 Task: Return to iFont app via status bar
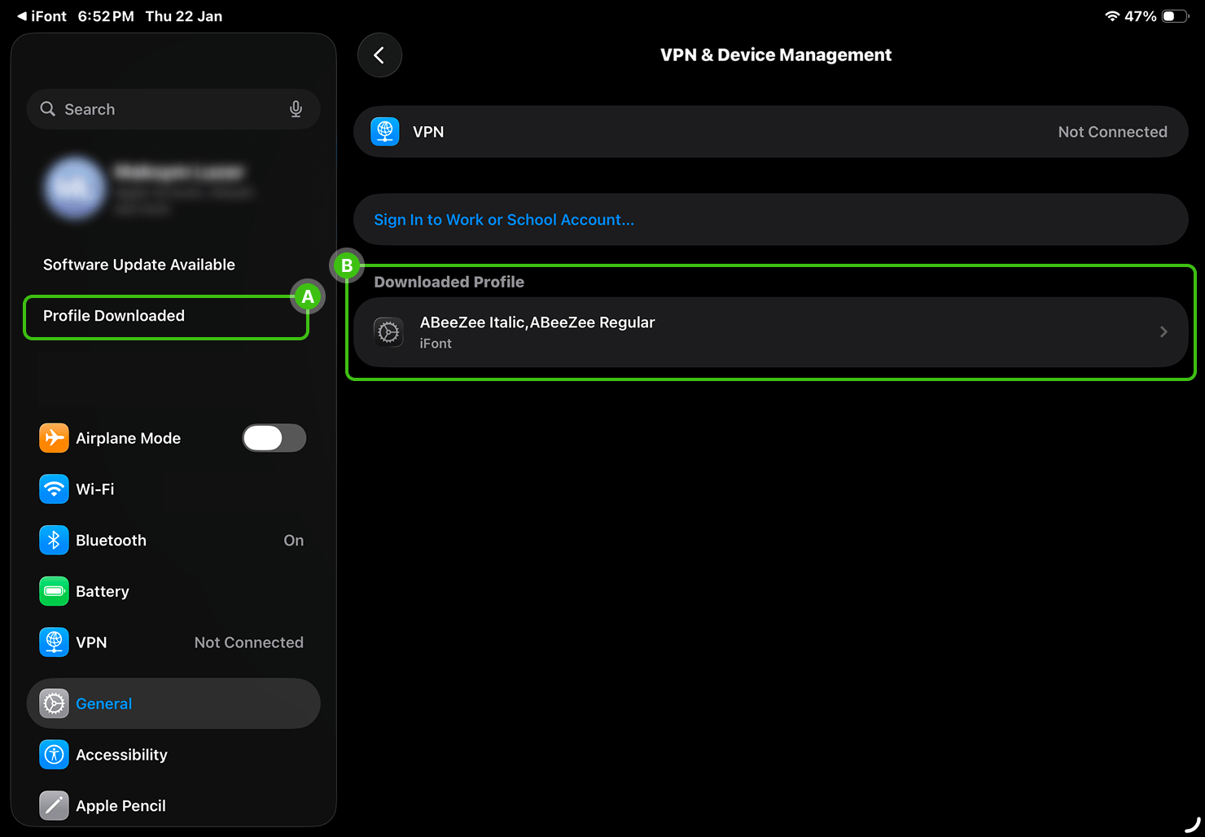tap(42, 16)
